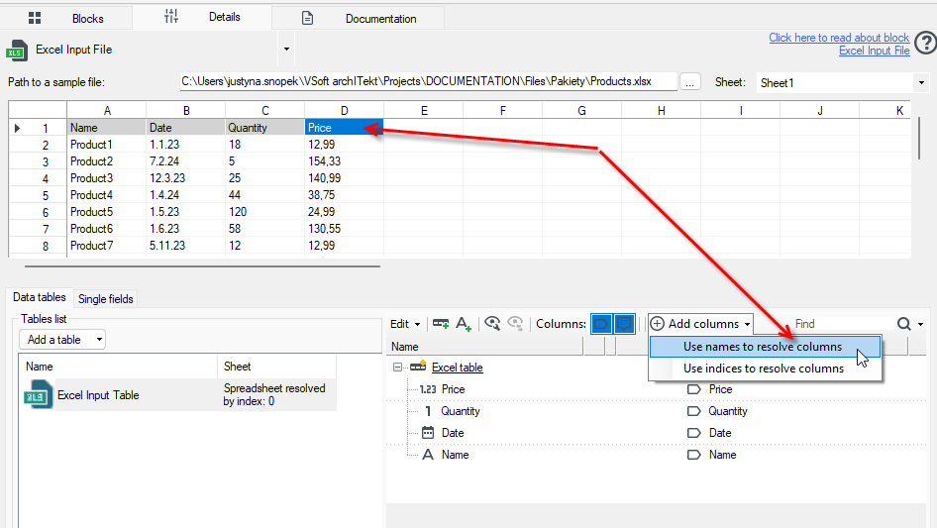Screen dimensions: 937x528
Task: Click the 154,33 price cell
Action: tap(345, 161)
